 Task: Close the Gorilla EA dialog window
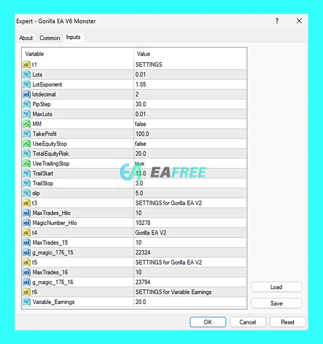click(x=299, y=21)
